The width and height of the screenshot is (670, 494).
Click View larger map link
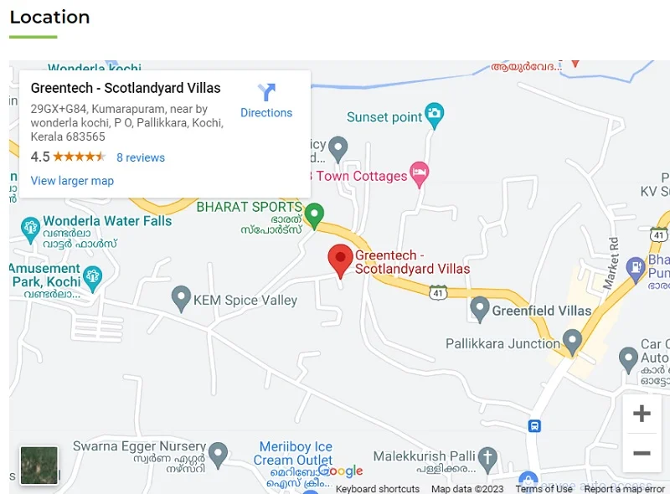tap(72, 181)
